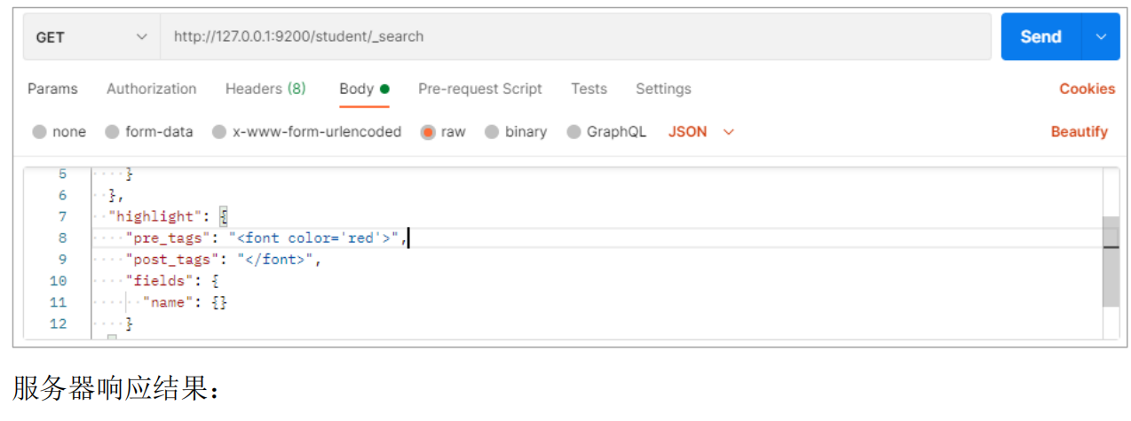
Task: Choose x-www-form-urlencoded body type
Action: 219,132
